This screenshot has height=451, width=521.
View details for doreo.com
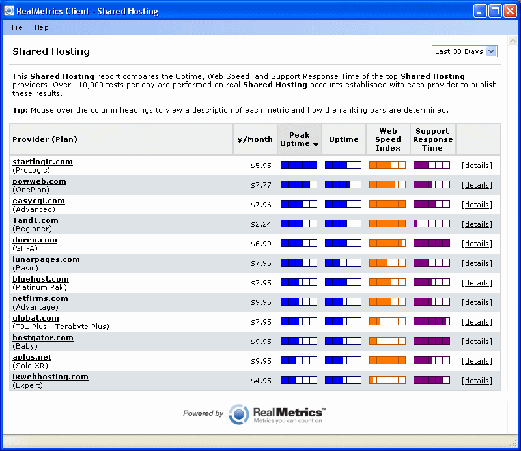point(477,244)
